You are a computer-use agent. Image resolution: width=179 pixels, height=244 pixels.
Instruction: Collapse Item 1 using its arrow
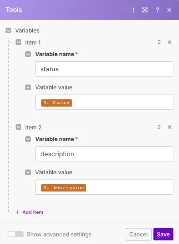click(x=18, y=42)
